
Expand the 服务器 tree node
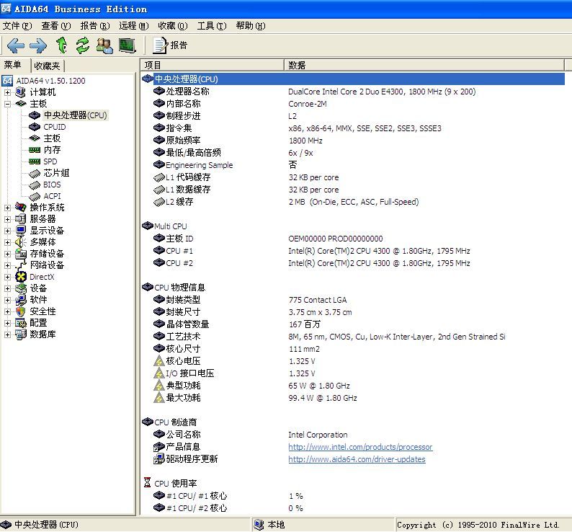tap(7, 219)
